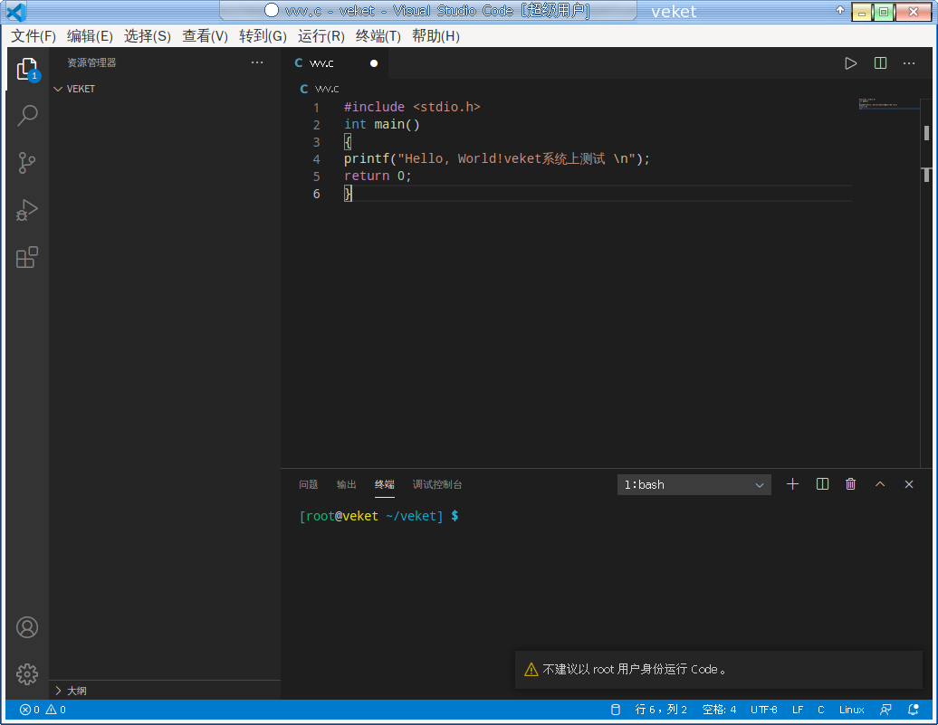The width and height of the screenshot is (938, 725).
Task: Open the Run and Debug view icon
Action: click(27, 210)
